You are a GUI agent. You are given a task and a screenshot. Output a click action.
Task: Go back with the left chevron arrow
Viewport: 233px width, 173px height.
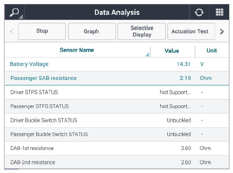point(11,31)
